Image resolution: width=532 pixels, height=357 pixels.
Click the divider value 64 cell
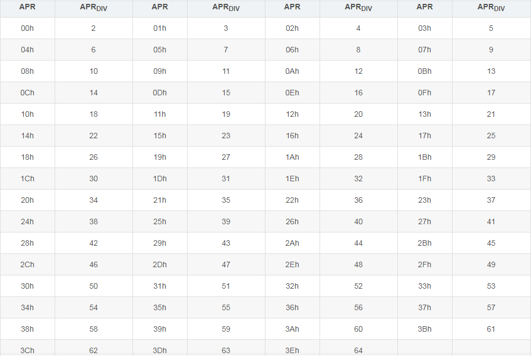point(358,350)
